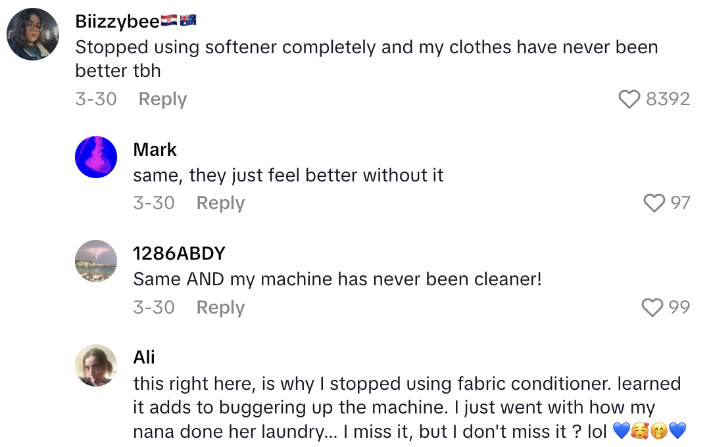Image resolution: width=713 pixels, height=447 pixels.
Task: Open Biizzybee's profile picture
Action: (33, 34)
